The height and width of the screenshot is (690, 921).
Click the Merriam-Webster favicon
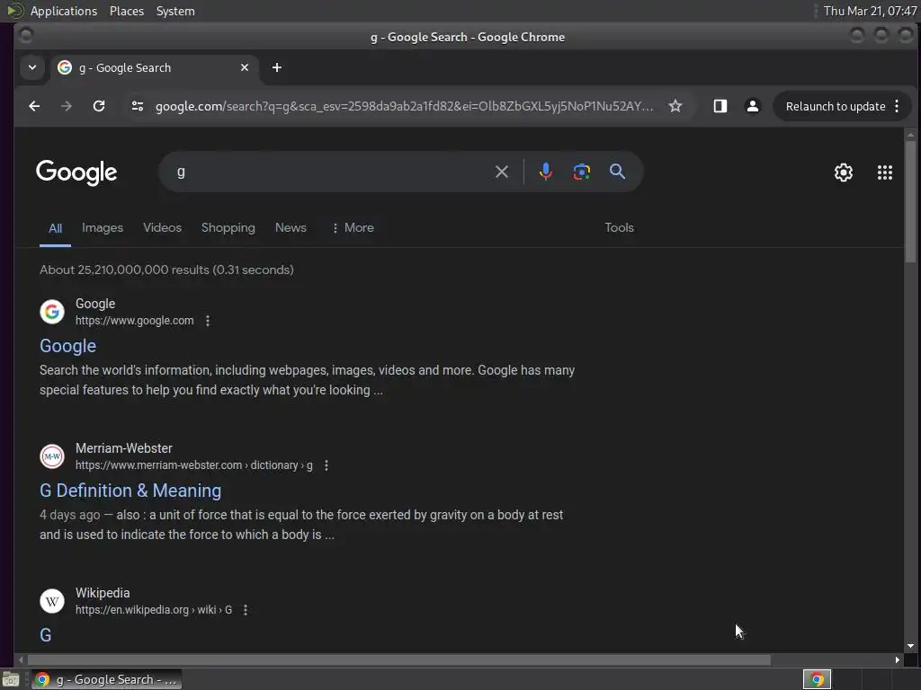pos(51,456)
